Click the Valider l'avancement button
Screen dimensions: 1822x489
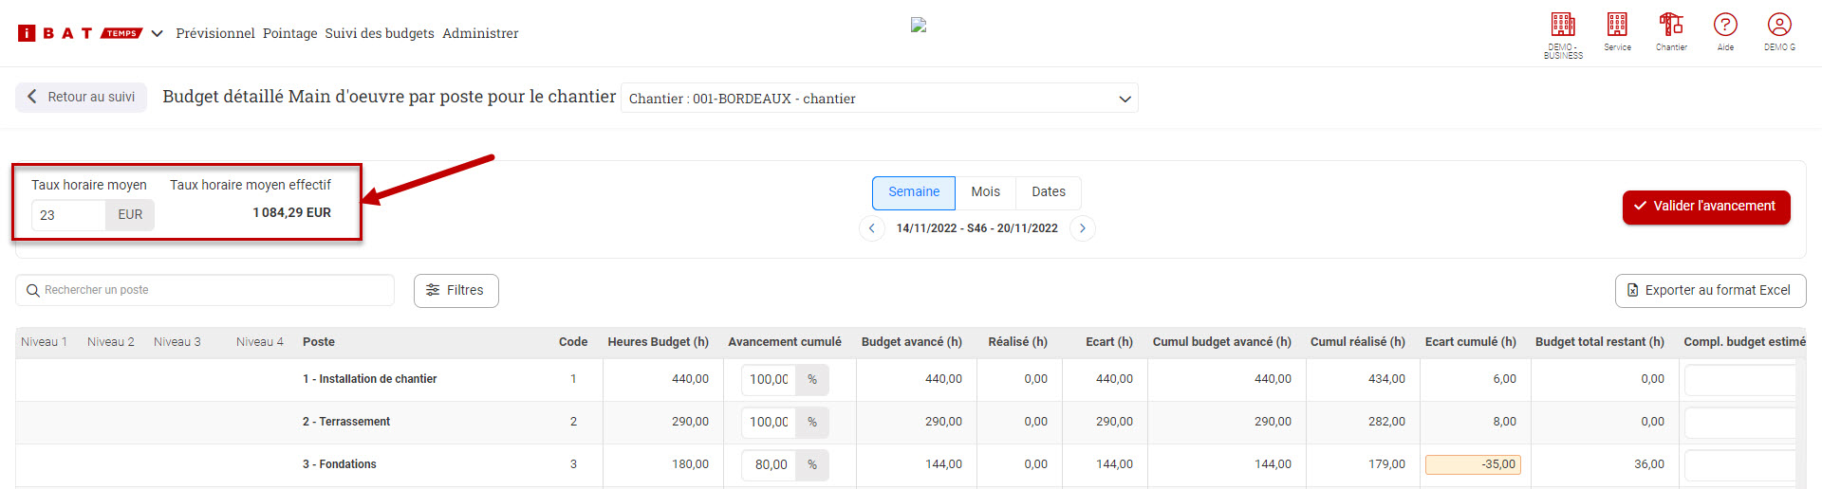tap(1705, 207)
